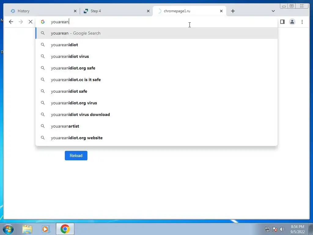Click the Google icon in address bar
The height and width of the screenshot is (235, 313).
pos(43,22)
